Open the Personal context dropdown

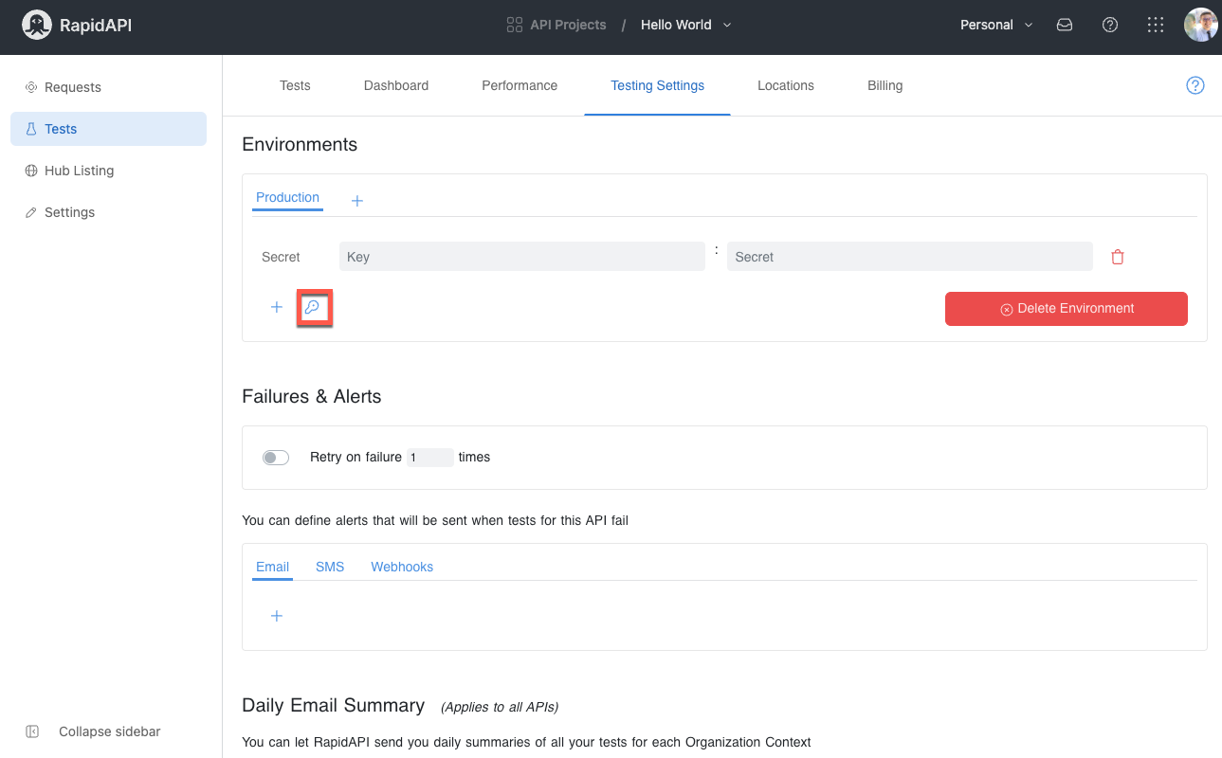995,26
